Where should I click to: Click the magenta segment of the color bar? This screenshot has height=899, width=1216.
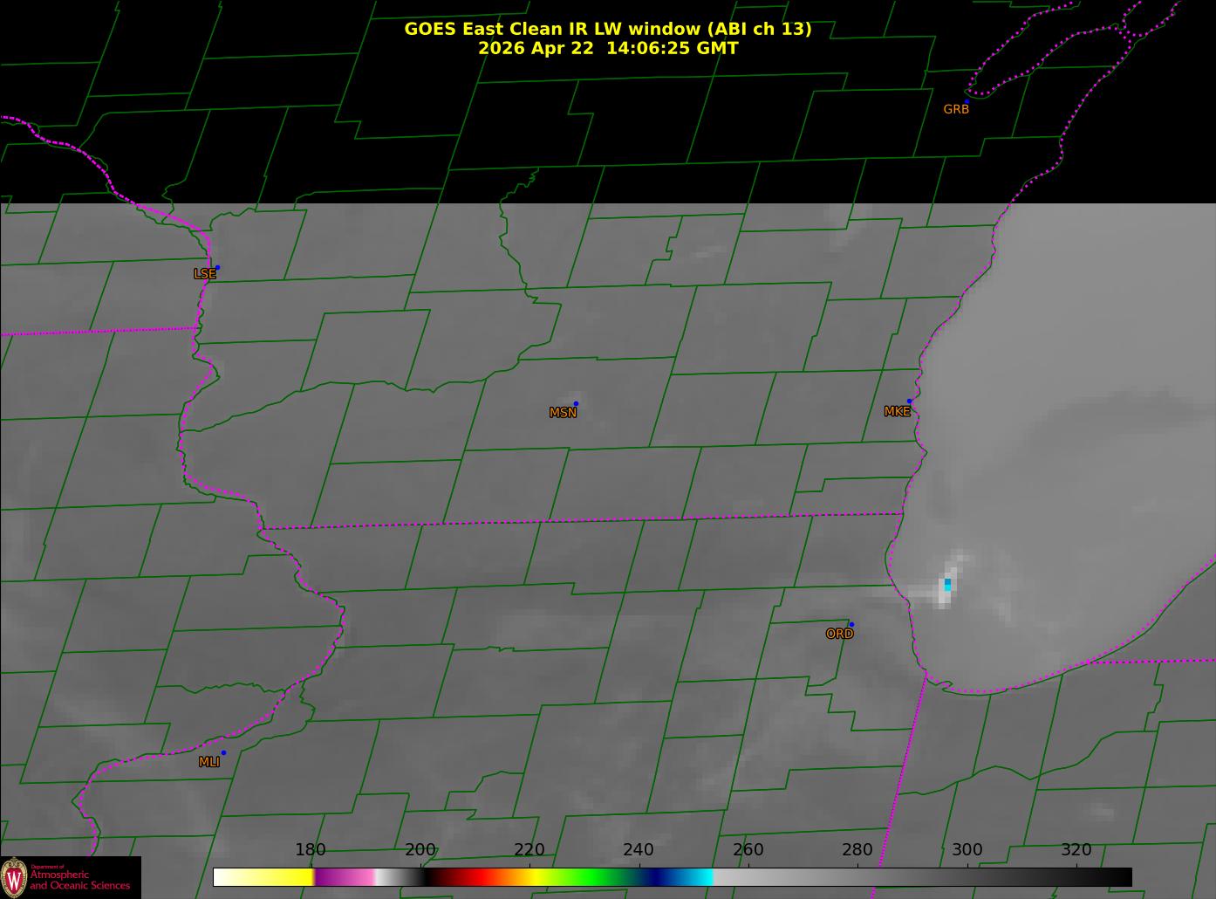[x=345, y=876]
